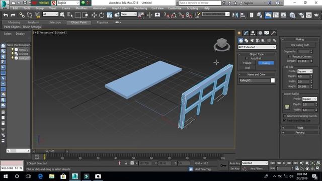Select the Select and Link tool
The image size is (322, 181).
pos(22,15)
